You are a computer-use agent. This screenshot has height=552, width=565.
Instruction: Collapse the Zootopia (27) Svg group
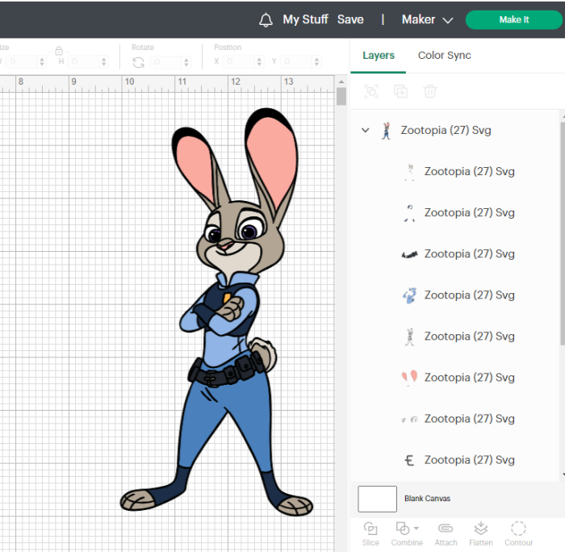point(366,130)
